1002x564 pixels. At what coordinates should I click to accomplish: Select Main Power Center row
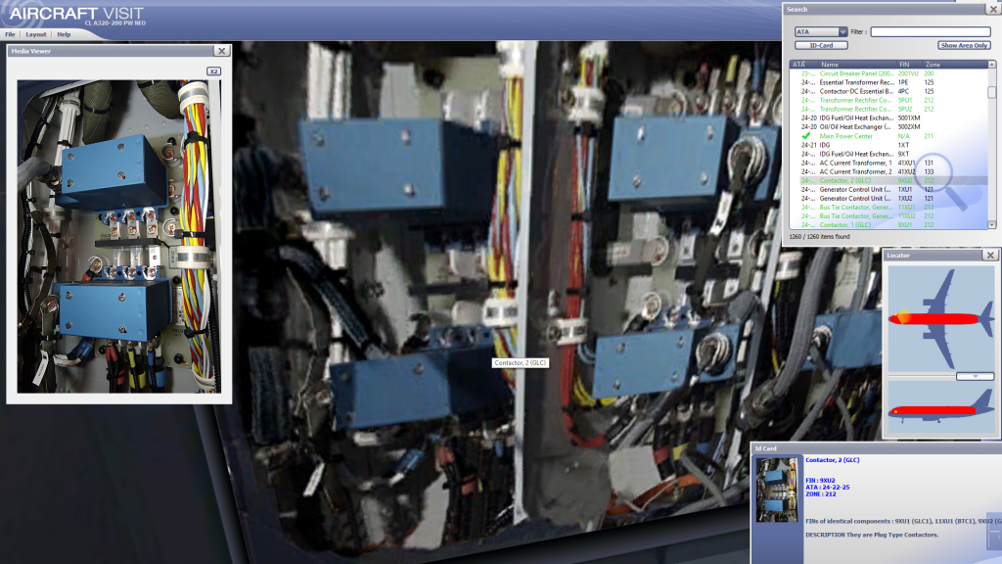click(888, 136)
